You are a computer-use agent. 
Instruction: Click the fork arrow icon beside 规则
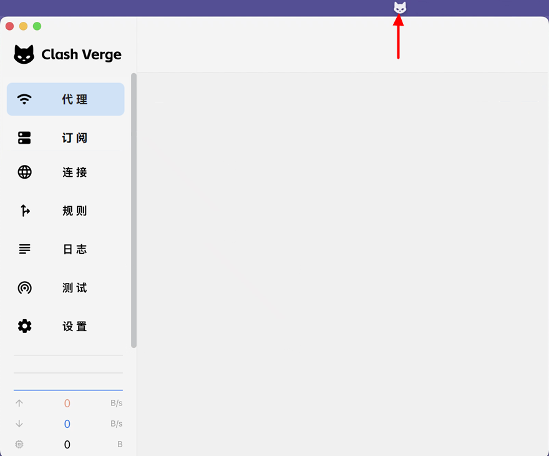pos(25,211)
